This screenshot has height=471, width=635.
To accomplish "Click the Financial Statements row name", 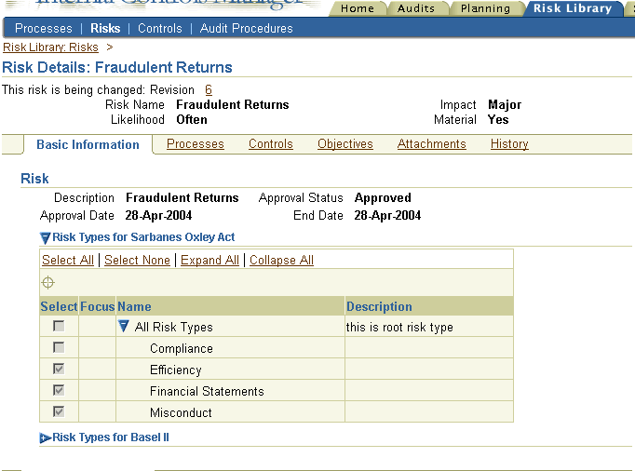I will 207,391.
